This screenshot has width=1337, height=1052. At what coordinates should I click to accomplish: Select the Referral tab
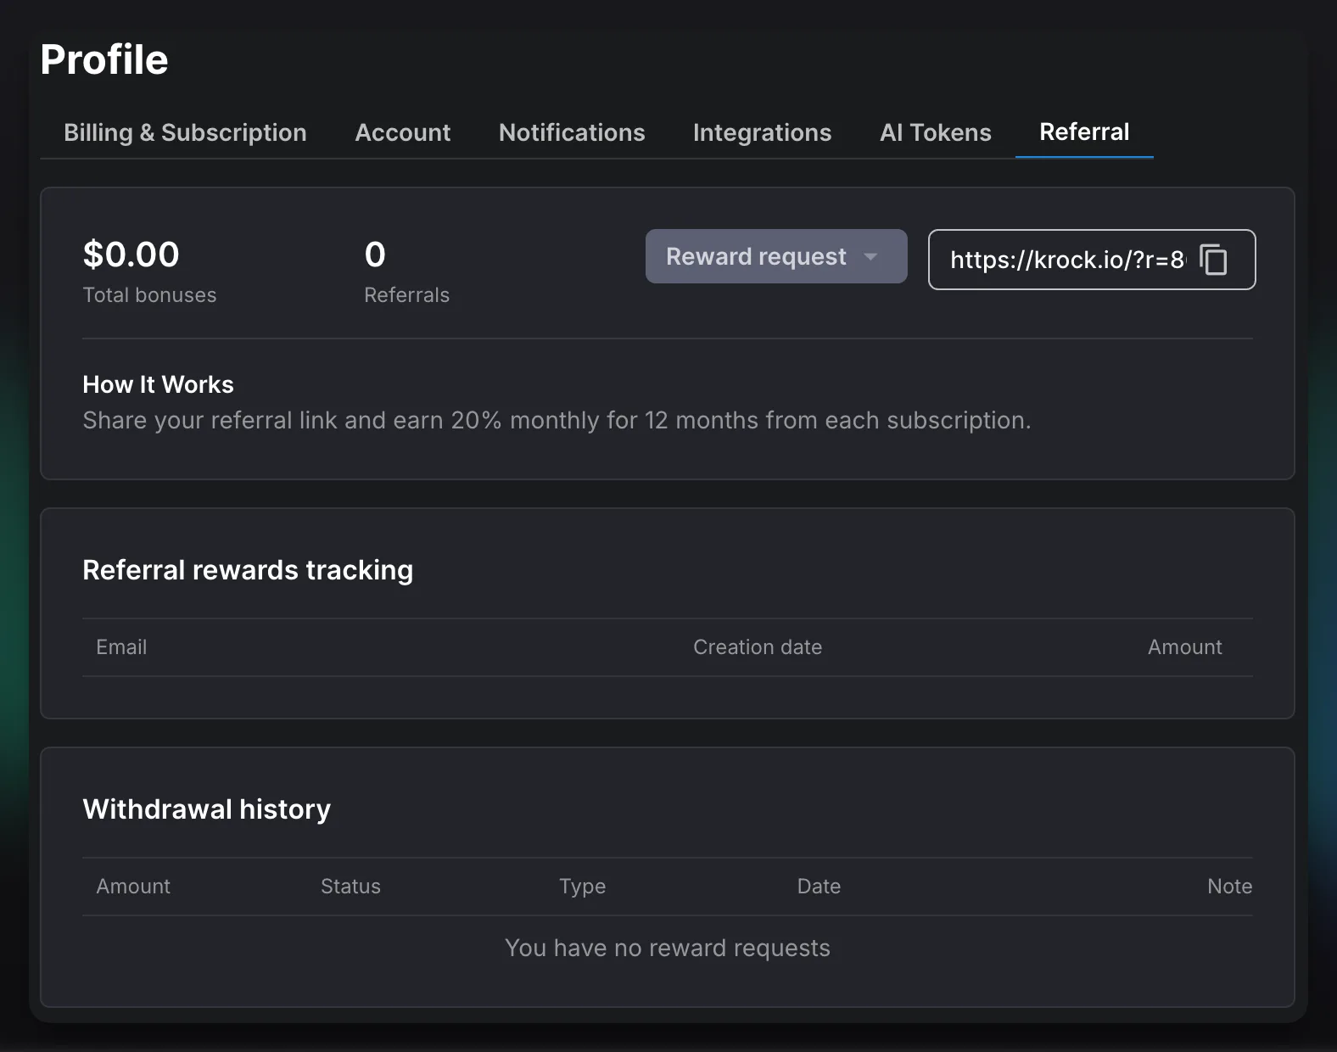click(1083, 132)
